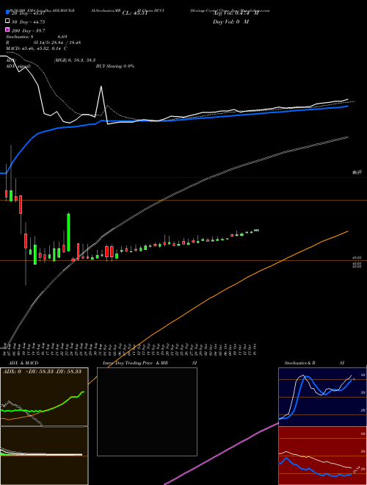Screen dimensions: 367x485
Task: Click the 'Stochastics: 8' readout
Action: pos(19,37)
